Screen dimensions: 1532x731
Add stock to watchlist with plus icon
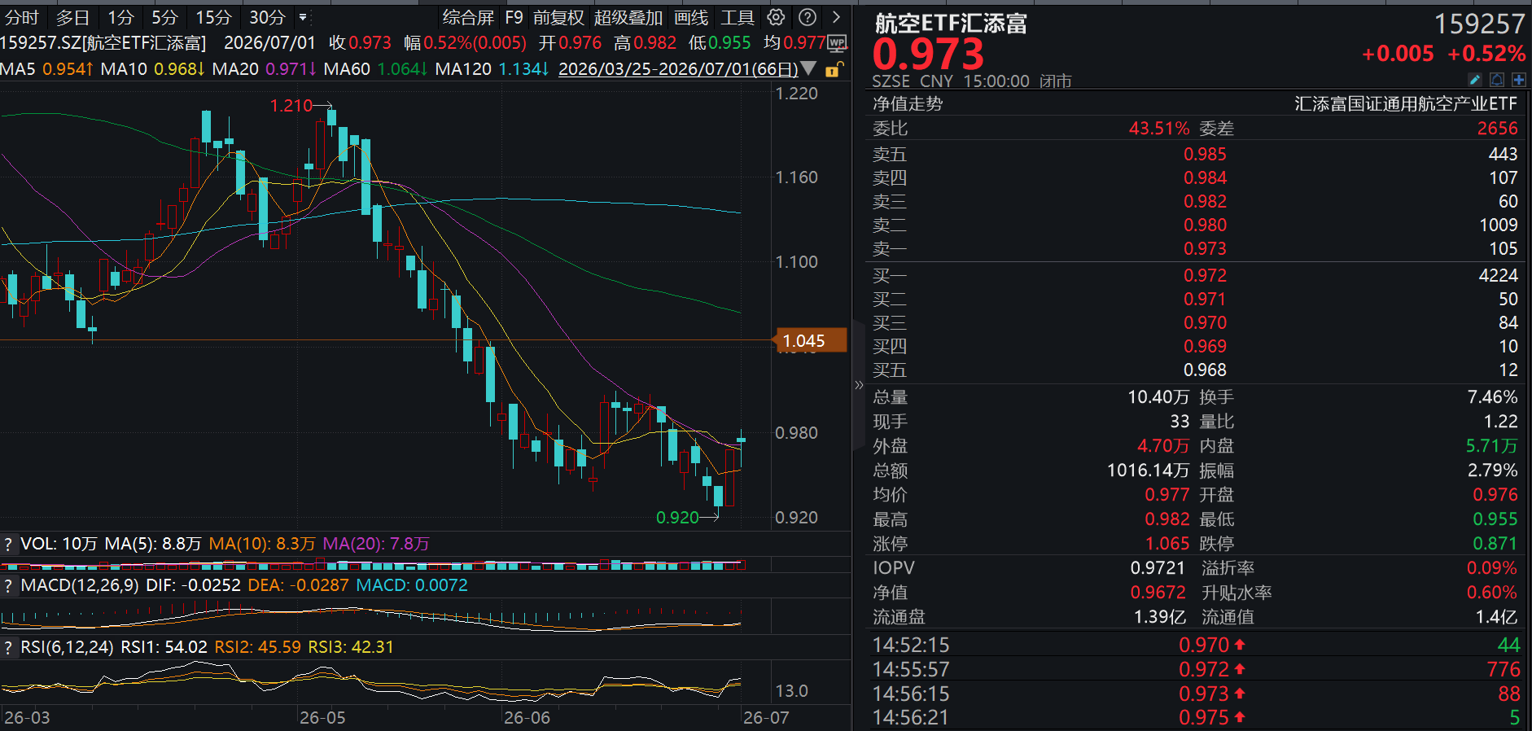coord(1519,80)
